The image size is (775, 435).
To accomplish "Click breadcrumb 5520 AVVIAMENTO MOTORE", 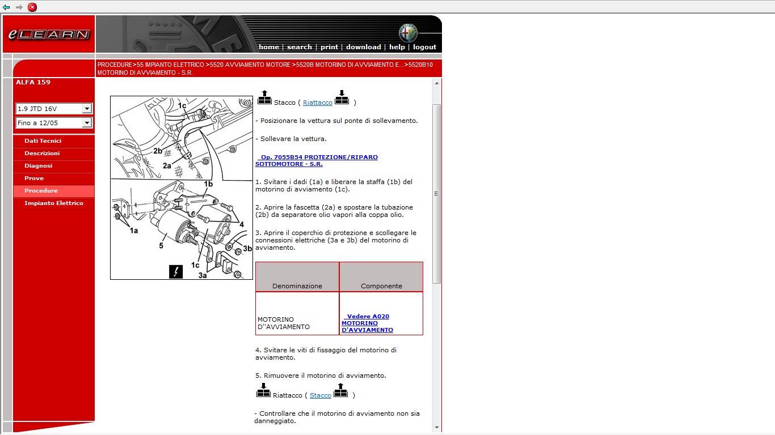I will 250,65.
